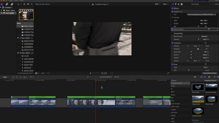Open the Select tool pointer menu
This screenshot has width=219, height=123.
pos(31,77)
